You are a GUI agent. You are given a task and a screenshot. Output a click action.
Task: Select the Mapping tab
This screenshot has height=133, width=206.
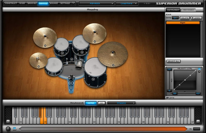pos(43,3)
